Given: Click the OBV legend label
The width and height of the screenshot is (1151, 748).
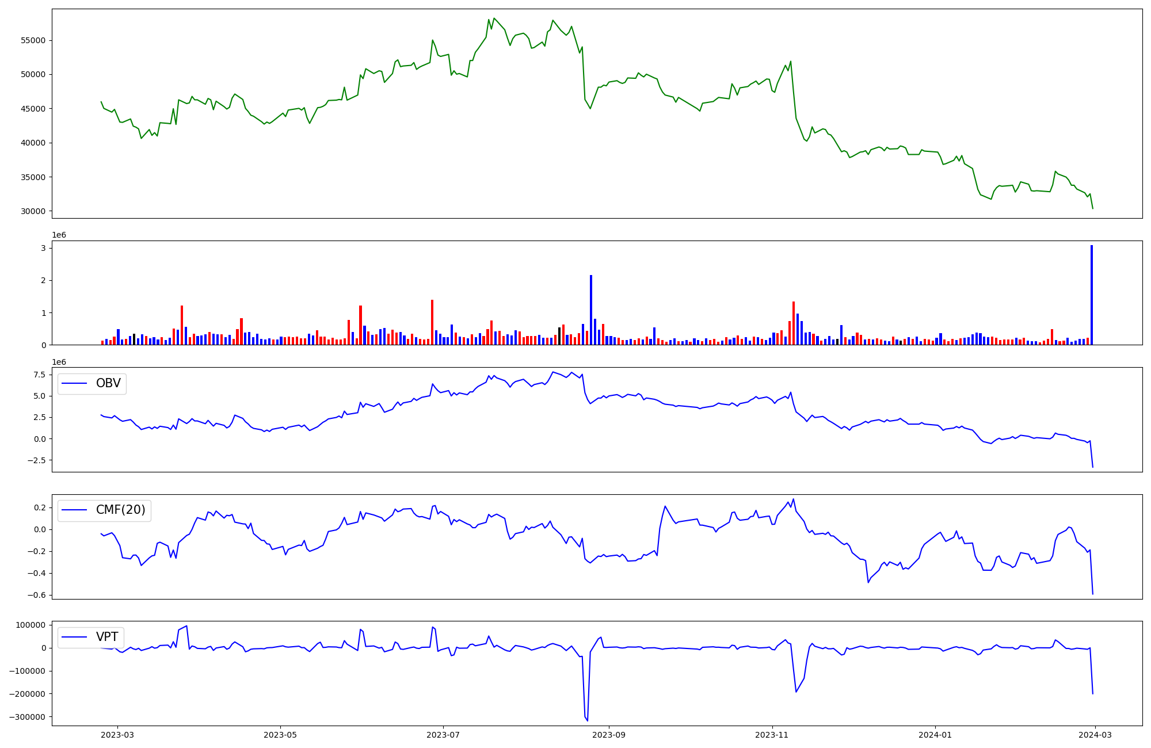Looking at the screenshot, I should click(108, 383).
